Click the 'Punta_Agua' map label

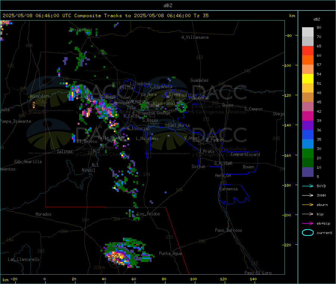click(170, 253)
